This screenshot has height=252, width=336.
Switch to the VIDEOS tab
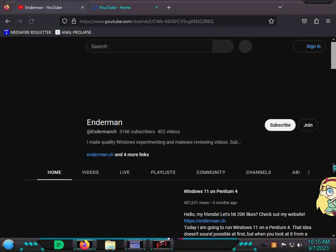click(91, 172)
